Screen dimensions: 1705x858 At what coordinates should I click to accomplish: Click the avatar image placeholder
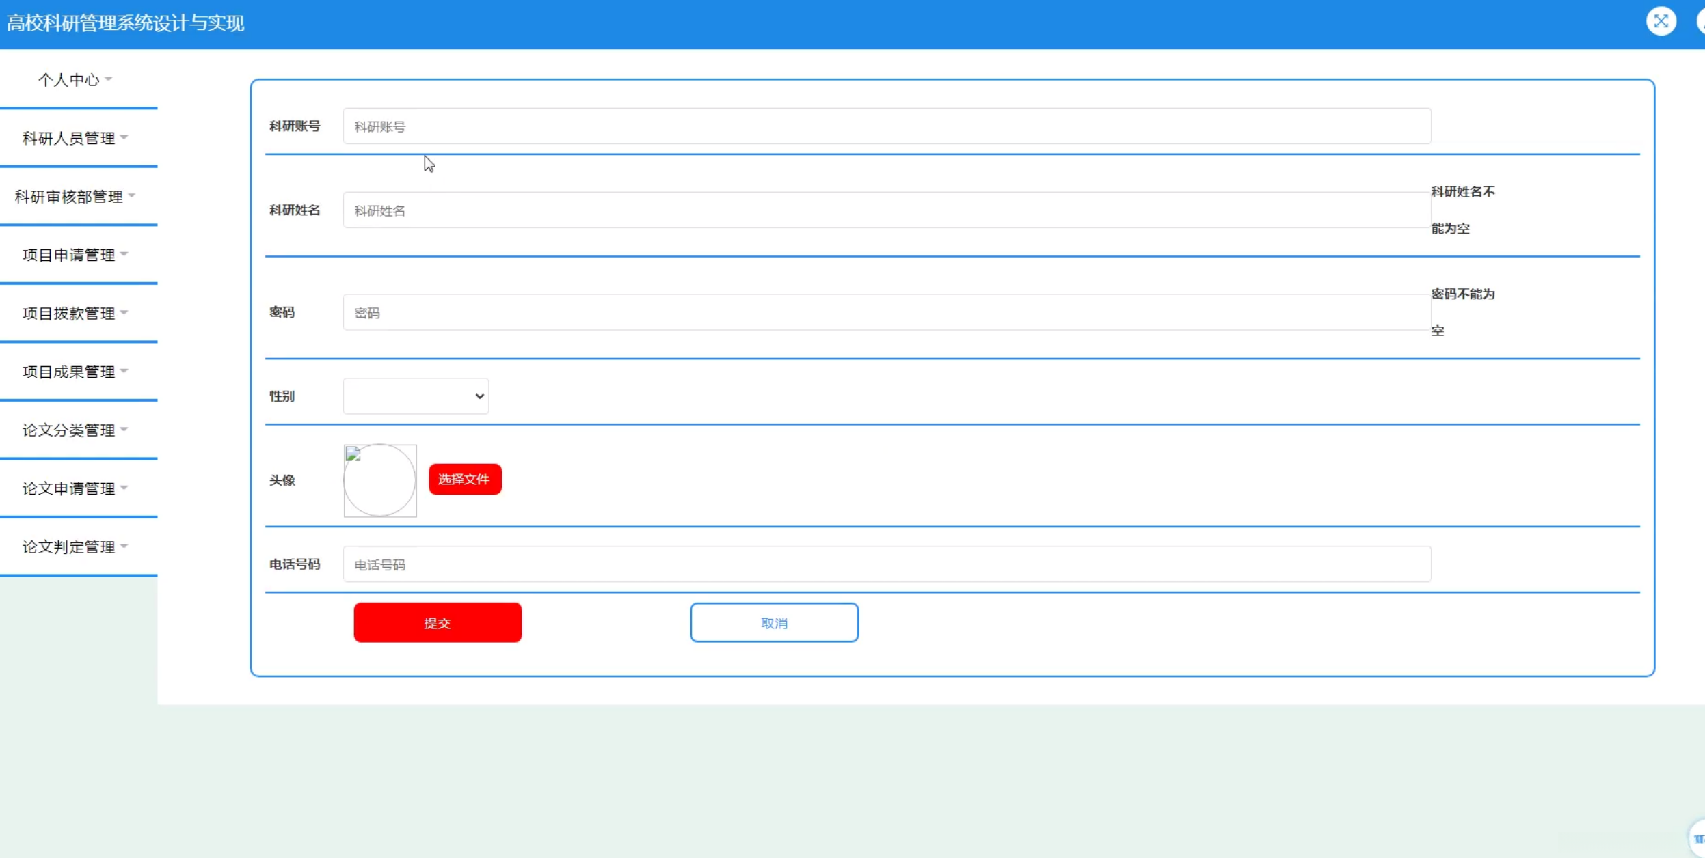pyautogui.click(x=380, y=480)
